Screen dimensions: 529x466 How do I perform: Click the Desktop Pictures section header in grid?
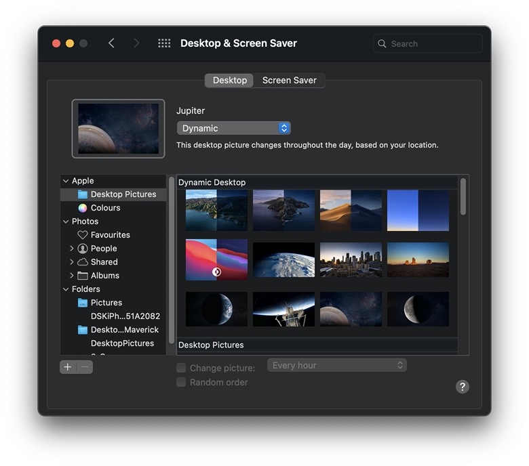click(317, 345)
